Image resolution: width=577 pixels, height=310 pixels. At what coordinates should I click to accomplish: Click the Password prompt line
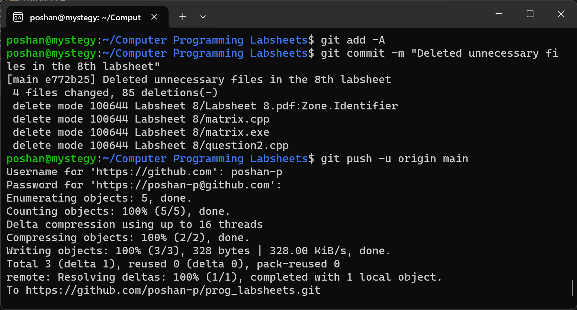(x=144, y=185)
